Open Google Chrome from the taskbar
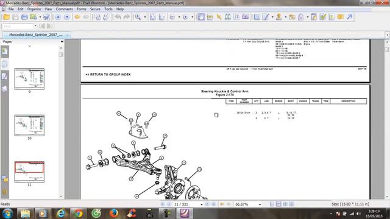390x219 pixels. (x=78, y=214)
